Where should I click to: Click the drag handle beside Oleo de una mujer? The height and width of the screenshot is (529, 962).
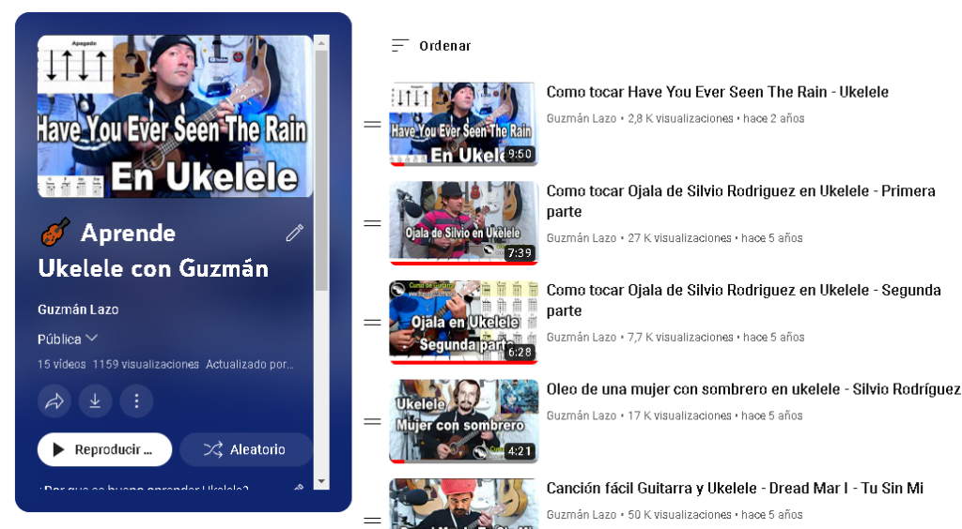coord(372,422)
